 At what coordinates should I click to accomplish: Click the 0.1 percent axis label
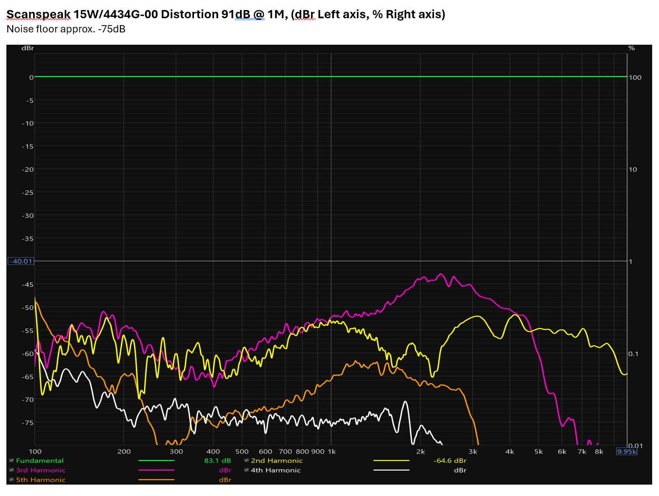coord(633,354)
